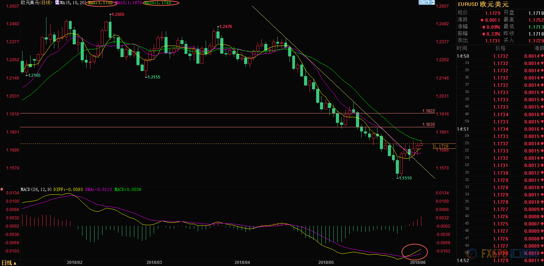Image resolution: width=544 pixels, height=266 pixels.
Task: Click the red MACD panel marker icon
Action: pyautogui.click(x=2, y=189)
